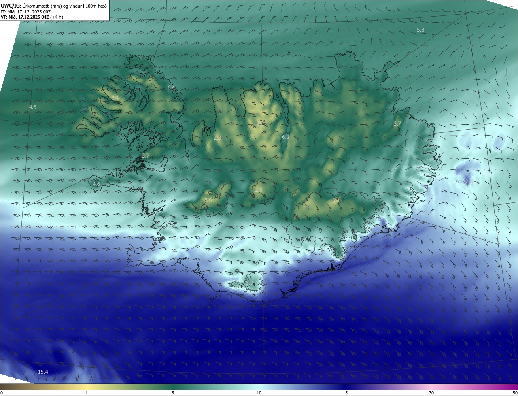Viewport: 518px width, 396px height.
Task: Click the color scale tick label 0
Action: point(2,393)
